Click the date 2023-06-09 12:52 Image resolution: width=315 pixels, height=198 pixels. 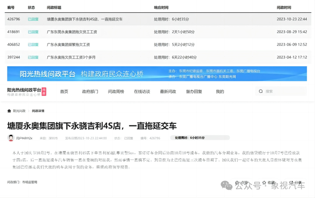tap(292, 44)
